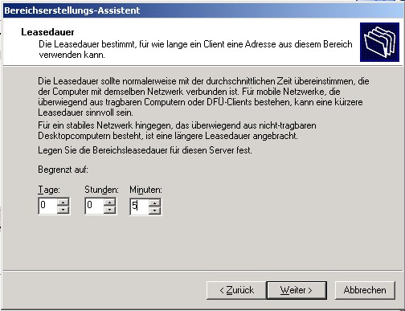Click the Begrenzt auf: label
Screen dimensions: 405x311
pos(63,170)
